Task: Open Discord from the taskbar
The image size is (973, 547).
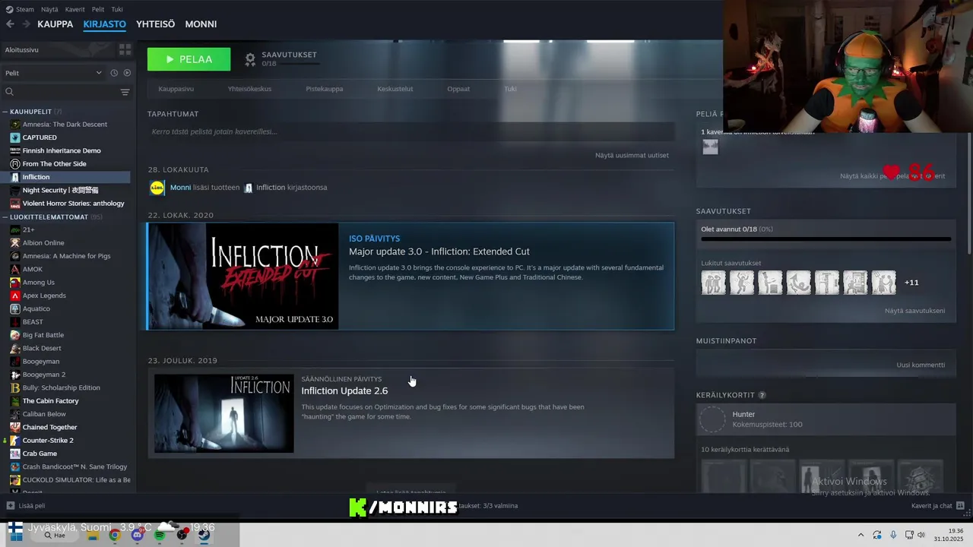Action: (137, 535)
